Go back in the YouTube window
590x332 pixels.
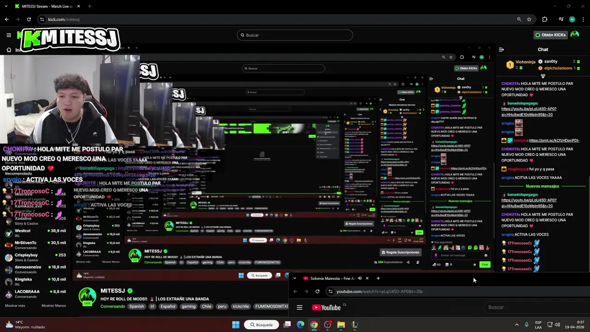click(x=295, y=291)
